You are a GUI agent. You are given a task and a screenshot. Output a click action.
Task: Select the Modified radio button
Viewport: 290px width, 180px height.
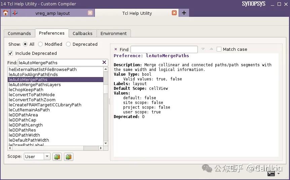[40, 44]
